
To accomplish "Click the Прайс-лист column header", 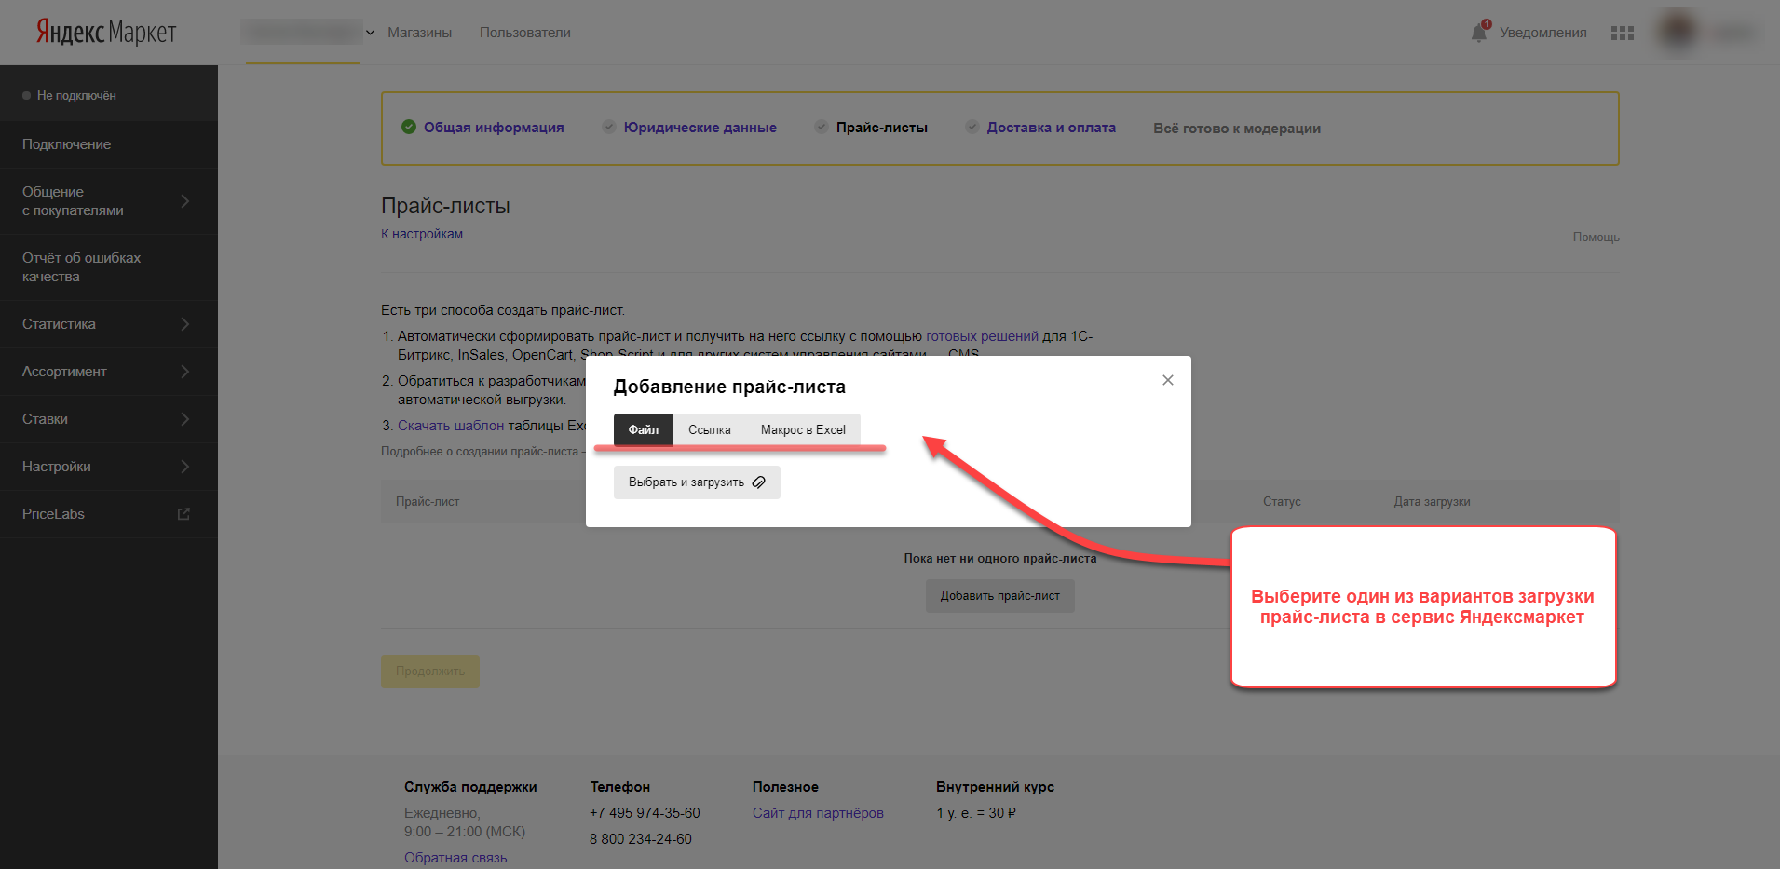I will tap(428, 502).
